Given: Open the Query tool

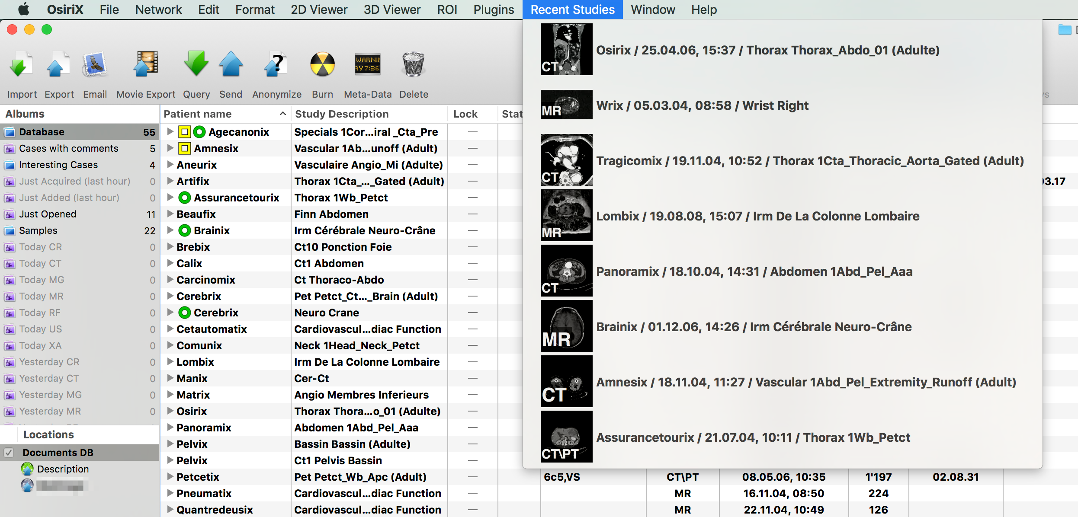Looking at the screenshot, I should pos(196,64).
